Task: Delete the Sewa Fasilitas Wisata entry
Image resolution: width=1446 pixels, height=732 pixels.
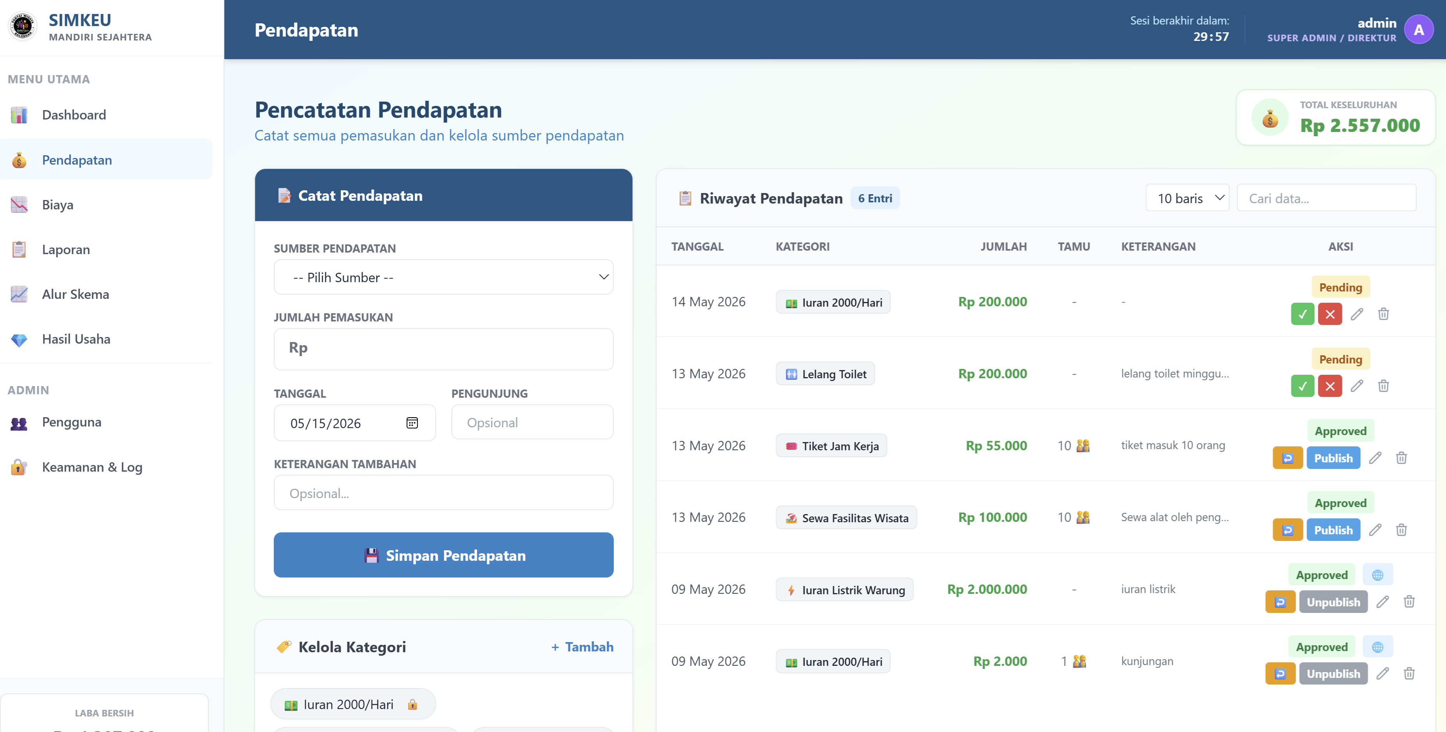Action: tap(1401, 530)
